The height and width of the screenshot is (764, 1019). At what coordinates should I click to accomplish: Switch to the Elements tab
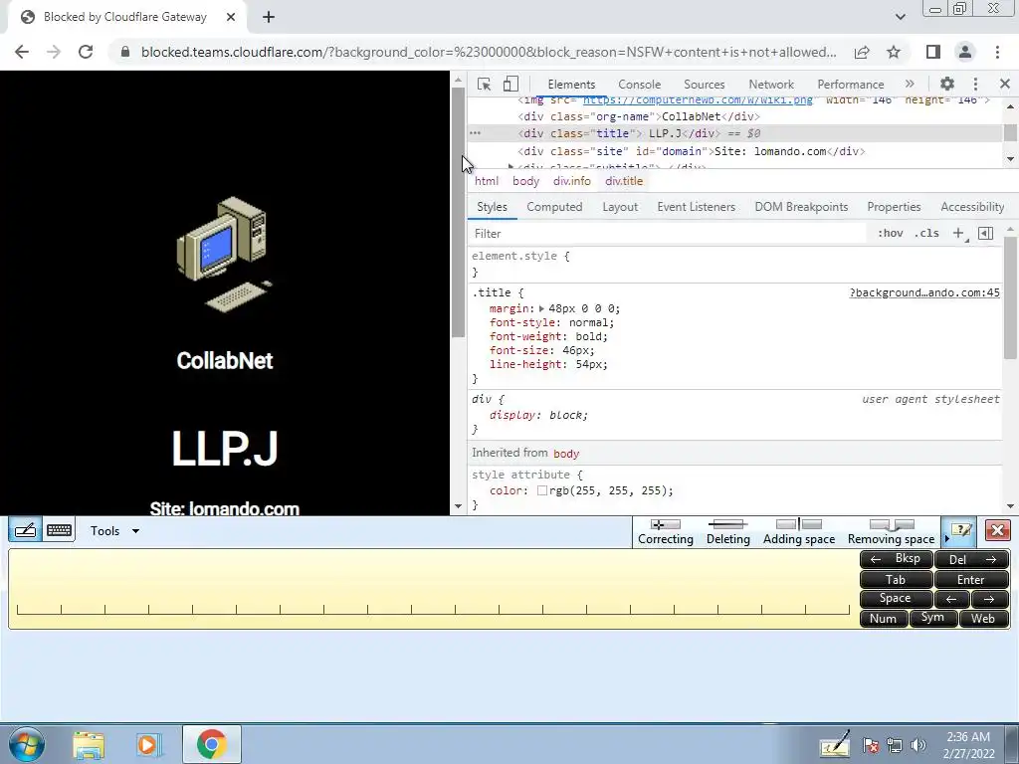(571, 85)
